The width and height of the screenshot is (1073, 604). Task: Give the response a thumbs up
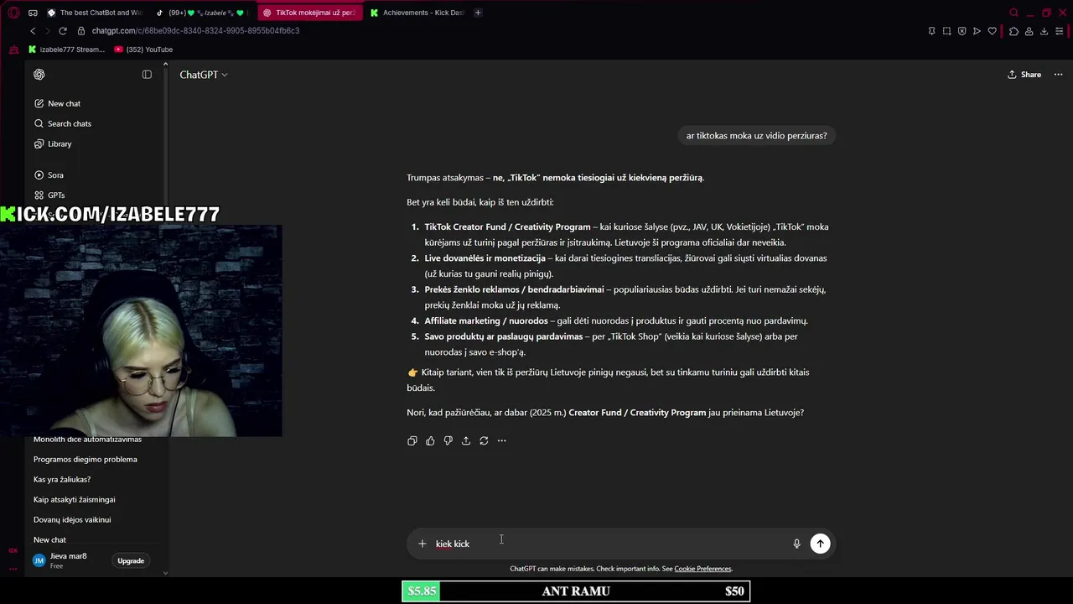(x=430, y=440)
